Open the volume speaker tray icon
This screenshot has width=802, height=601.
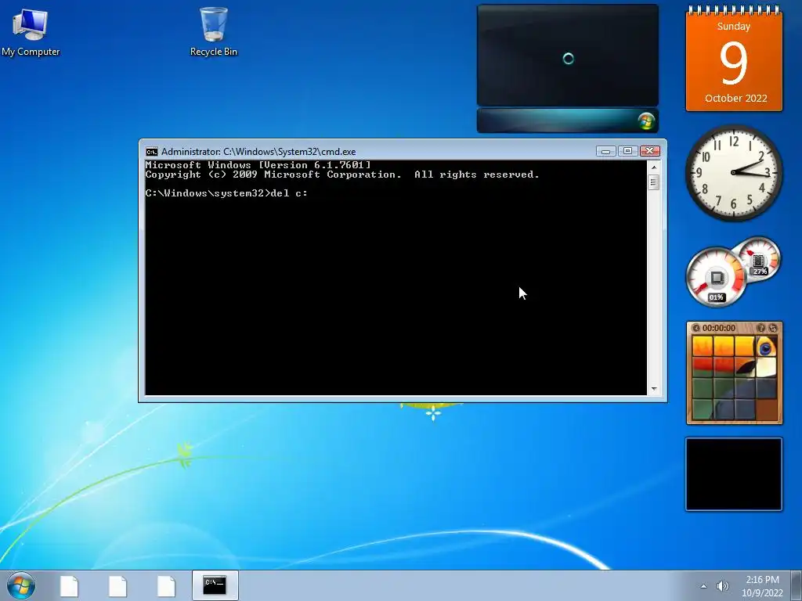tap(723, 586)
